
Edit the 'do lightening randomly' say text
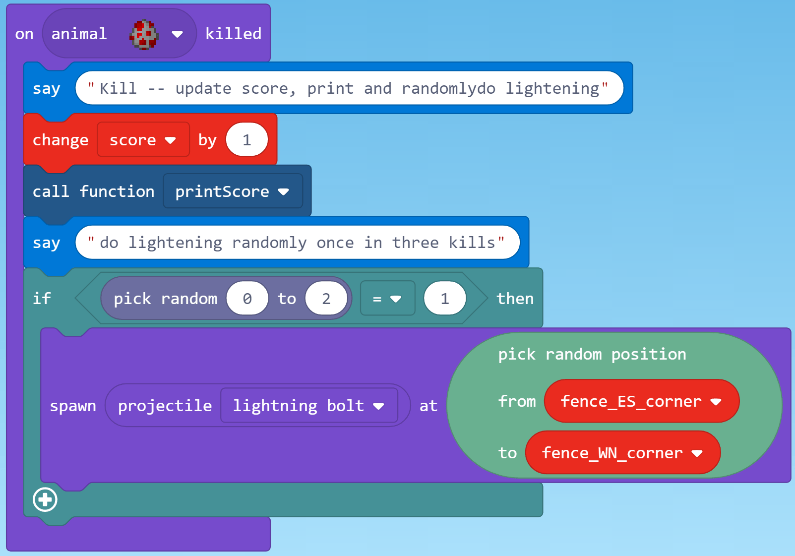[298, 243]
